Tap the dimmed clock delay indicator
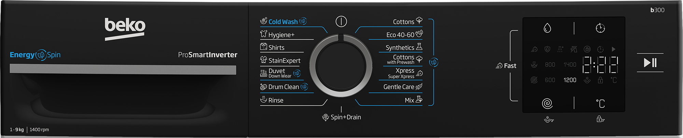Image resolution: width=683 pixels, height=138 pixels. point(600,49)
